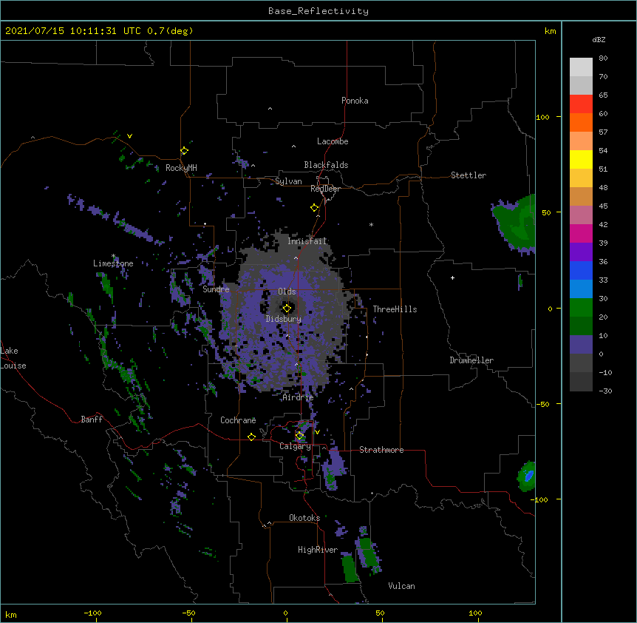Click the slate purple 0-10 dBZ swatch
The height and width of the screenshot is (623, 637).
click(x=581, y=345)
